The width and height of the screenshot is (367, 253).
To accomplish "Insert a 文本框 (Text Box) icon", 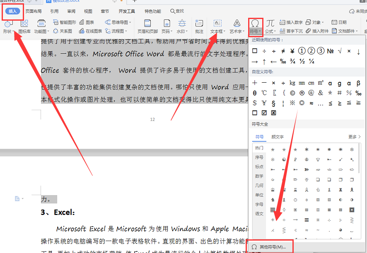I will coord(217,23).
